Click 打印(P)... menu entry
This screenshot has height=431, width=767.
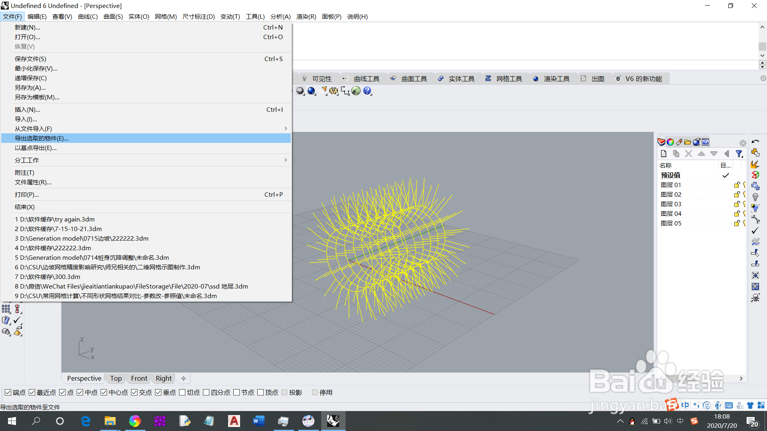click(146, 195)
